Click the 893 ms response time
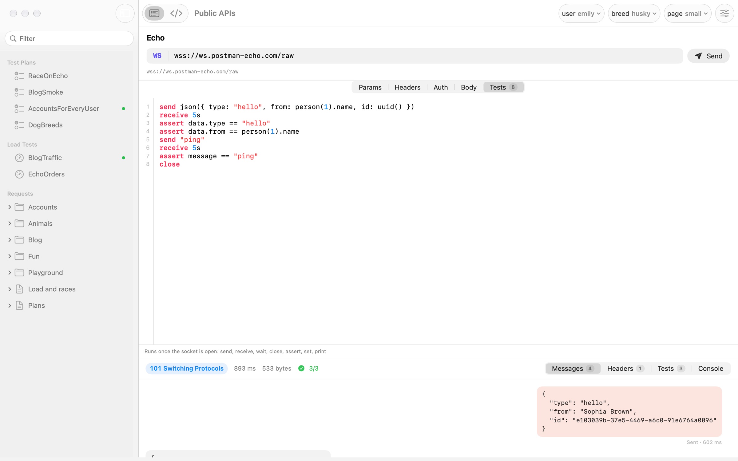The height and width of the screenshot is (461, 738). (x=245, y=368)
